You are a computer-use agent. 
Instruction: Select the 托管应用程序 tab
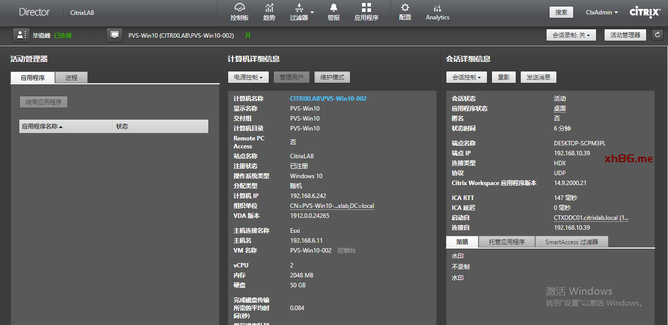click(506, 242)
